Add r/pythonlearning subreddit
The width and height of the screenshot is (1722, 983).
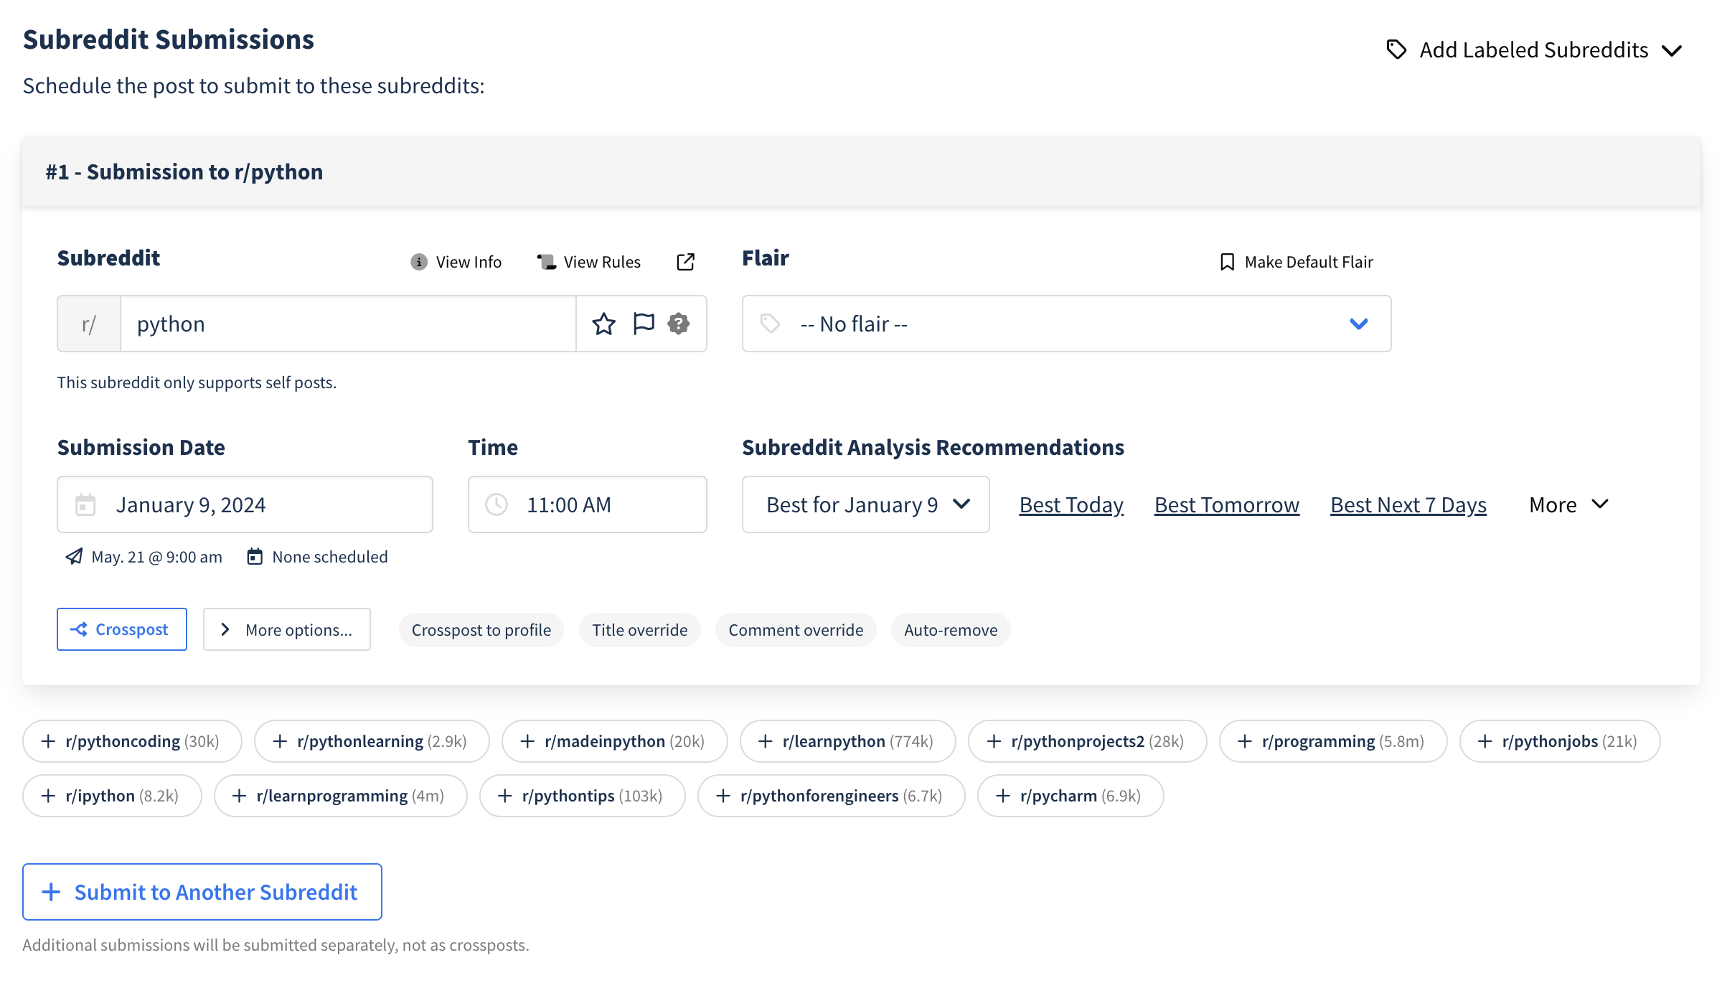pyautogui.click(x=372, y=741)
